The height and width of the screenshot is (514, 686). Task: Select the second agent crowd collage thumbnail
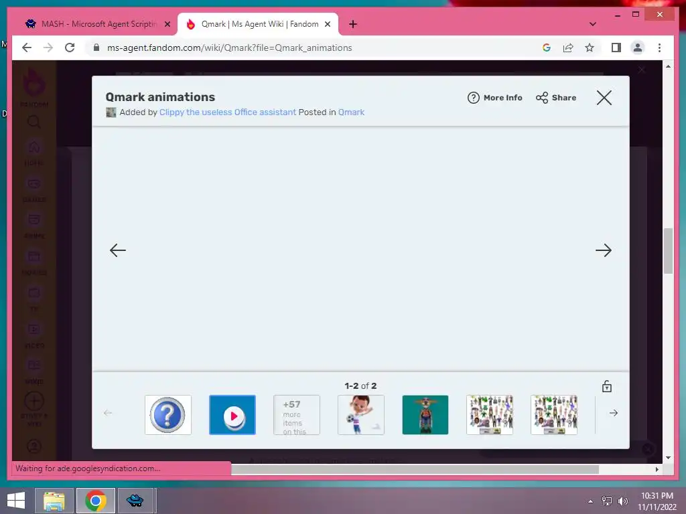554,415
